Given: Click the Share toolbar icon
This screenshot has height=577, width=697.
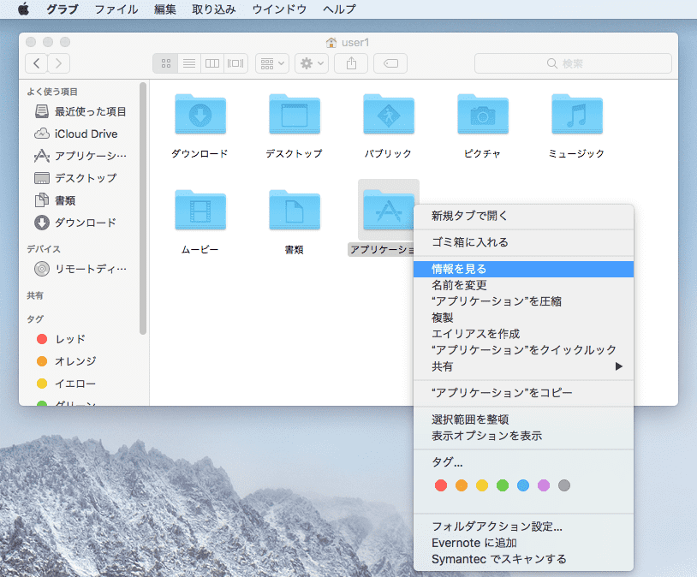Looking at the screenshot, I should click(x=351, y=63).
